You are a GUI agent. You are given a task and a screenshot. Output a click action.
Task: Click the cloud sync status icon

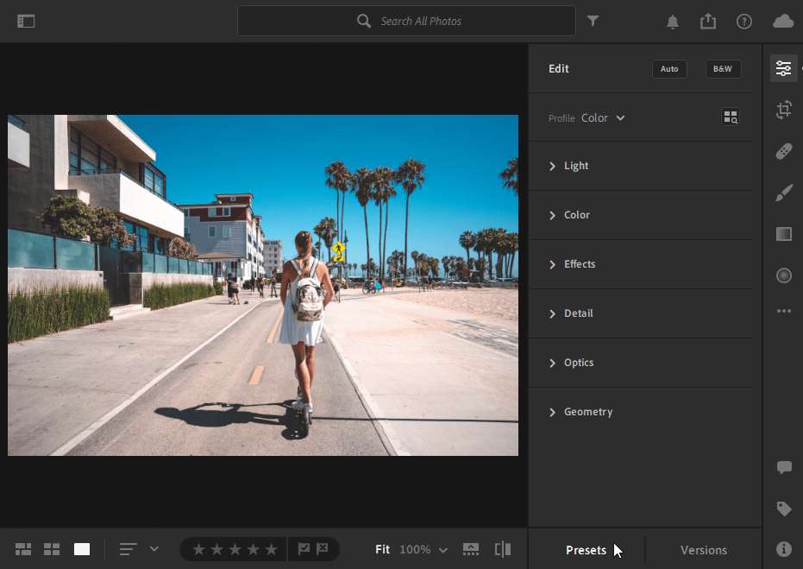click(x=783, y=21)
